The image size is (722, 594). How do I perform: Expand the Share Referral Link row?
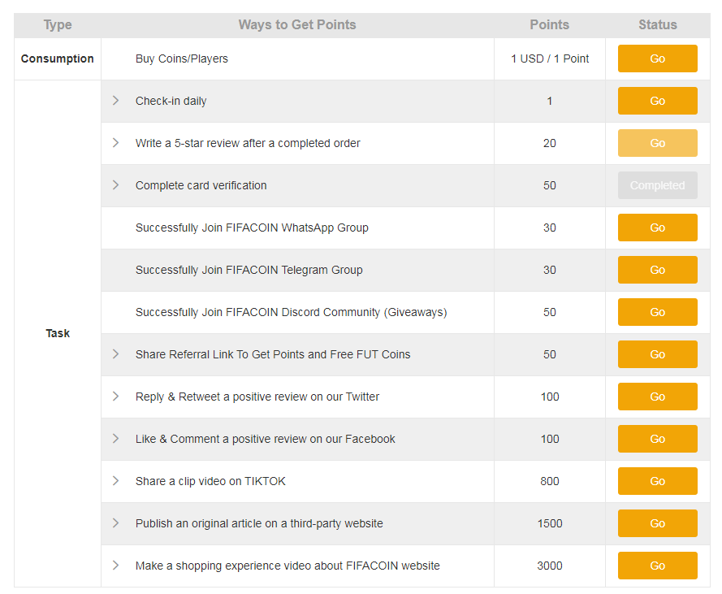[x=116, y=354]
